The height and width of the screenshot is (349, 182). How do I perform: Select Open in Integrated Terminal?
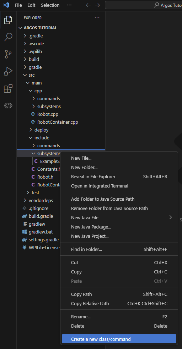[119, 186]
